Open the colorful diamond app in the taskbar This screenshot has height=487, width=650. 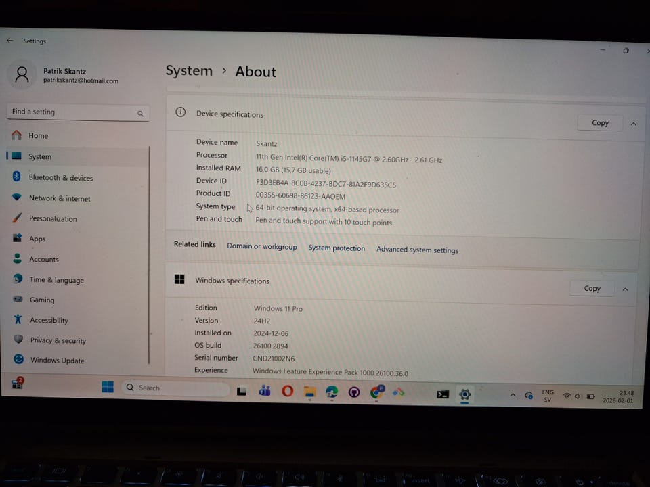pyautogui.click(x=399, y=392)
